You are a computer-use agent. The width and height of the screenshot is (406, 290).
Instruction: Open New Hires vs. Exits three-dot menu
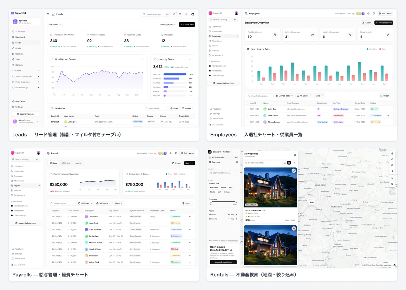(x=389, y=49)
